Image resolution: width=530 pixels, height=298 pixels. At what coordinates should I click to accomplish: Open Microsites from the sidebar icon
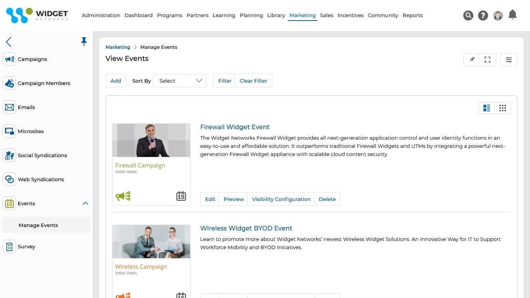9,131
